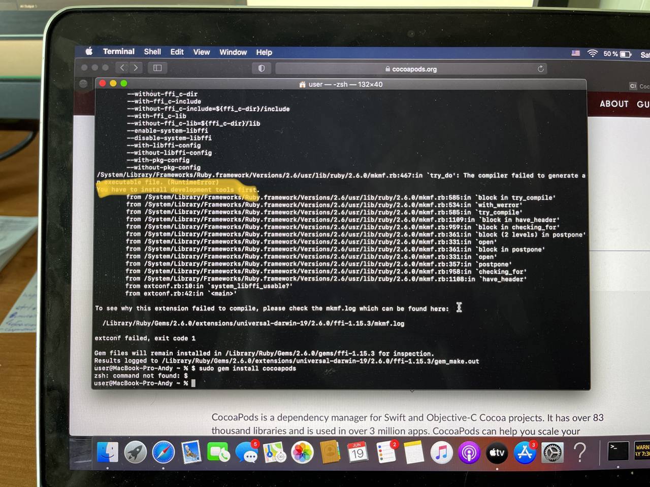
Task: Open Contacts from the Dock
Action: click(x=330, y=453)
